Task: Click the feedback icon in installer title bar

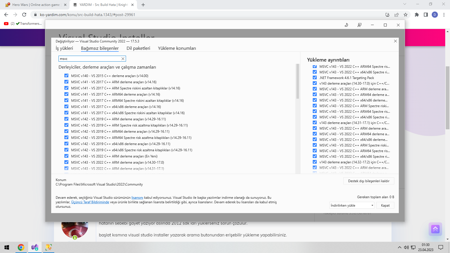Action: 359,25
